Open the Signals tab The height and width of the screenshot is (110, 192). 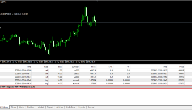[50, 107]
